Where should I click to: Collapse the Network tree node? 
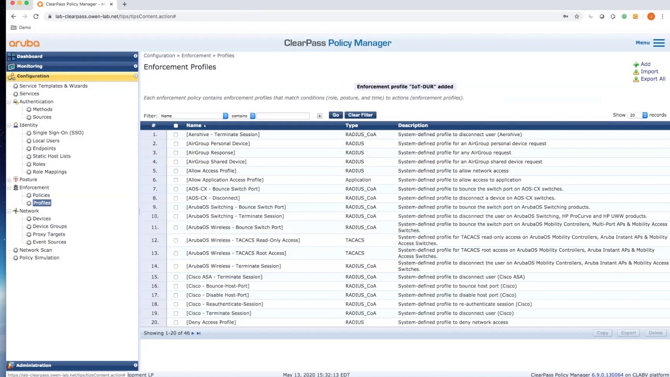[9, 211]
